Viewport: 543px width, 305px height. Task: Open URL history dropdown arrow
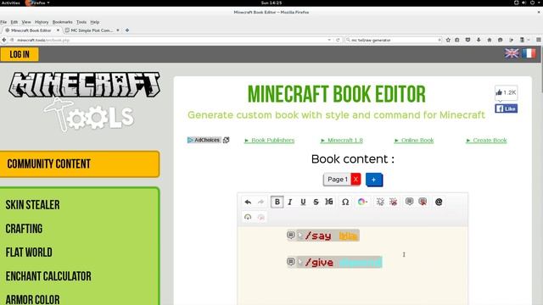[x=329, y=40]
